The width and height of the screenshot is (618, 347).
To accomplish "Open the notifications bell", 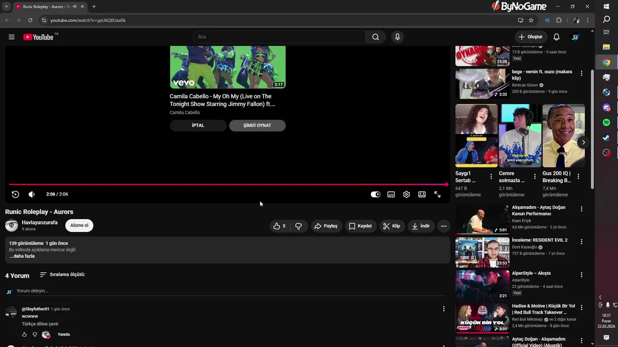I will (556, 37).
